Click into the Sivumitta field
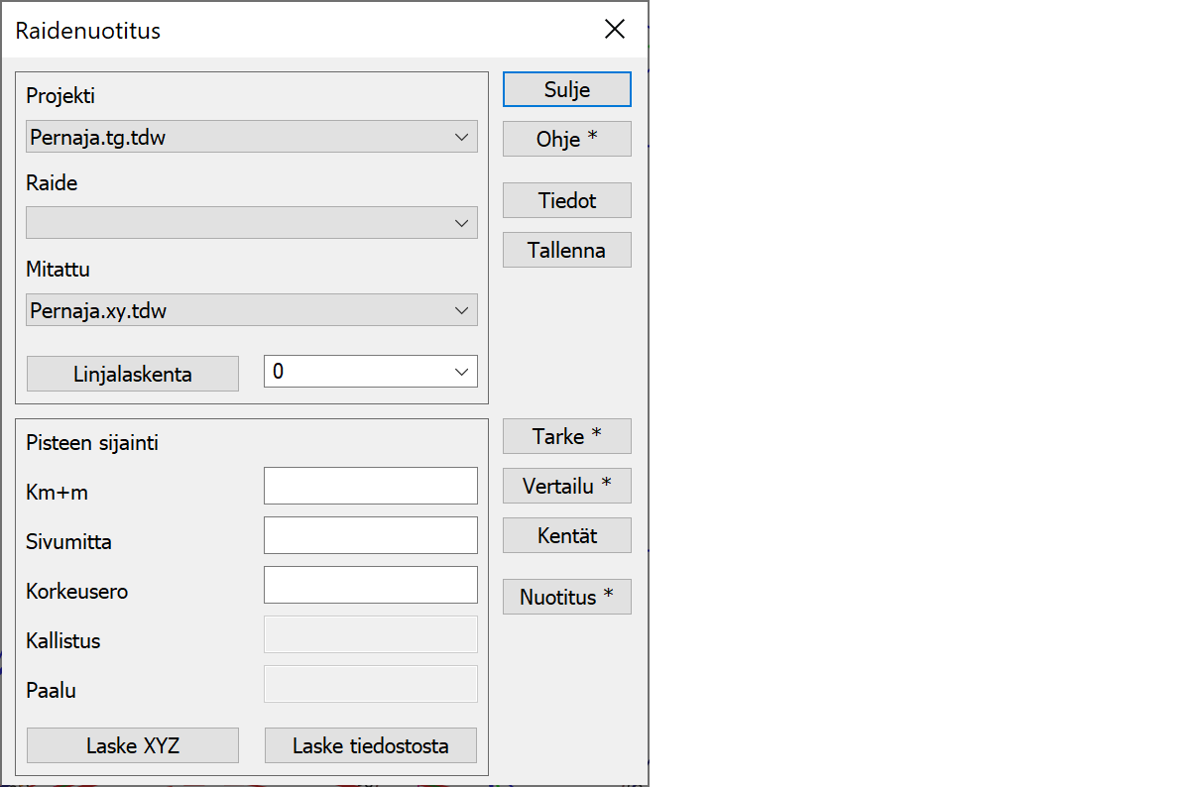The height and width of the screenshot is (787, 1190). pyautogui.click(x=370, y=535)
